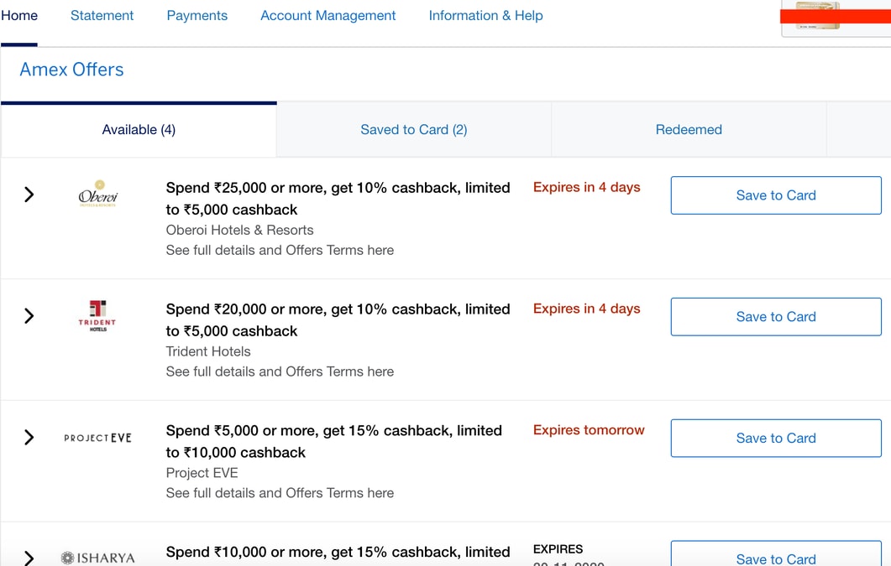Click the Isharya brand logo
Screen dimensions: 891x566
coord(97,558)
